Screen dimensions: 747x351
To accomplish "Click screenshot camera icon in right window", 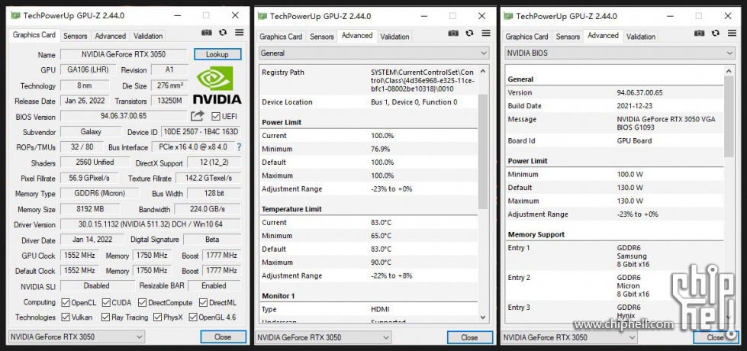I will point(700,33).
